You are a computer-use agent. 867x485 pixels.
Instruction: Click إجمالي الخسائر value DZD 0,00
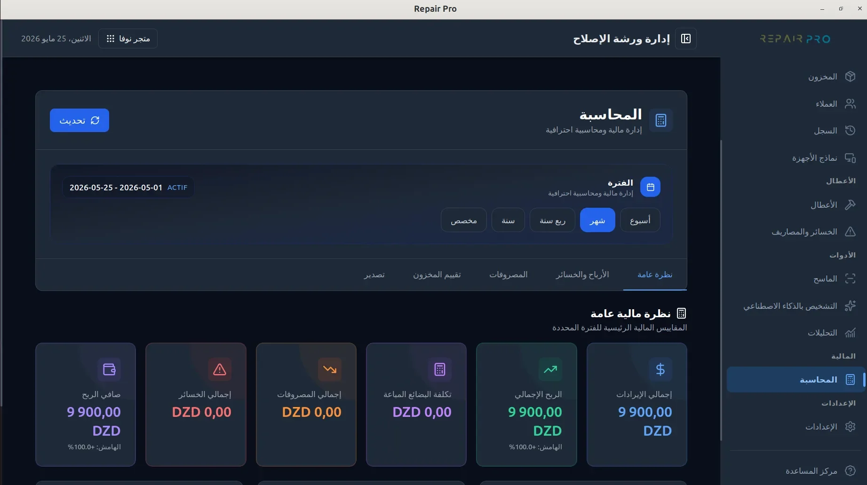click(x=202, y=412)
